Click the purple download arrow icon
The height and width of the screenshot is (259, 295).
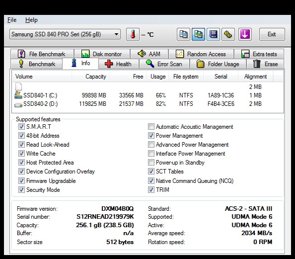[245, 34]
